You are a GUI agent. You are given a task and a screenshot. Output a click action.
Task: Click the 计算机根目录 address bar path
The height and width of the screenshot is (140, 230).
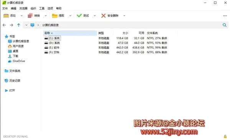[51, 25]
